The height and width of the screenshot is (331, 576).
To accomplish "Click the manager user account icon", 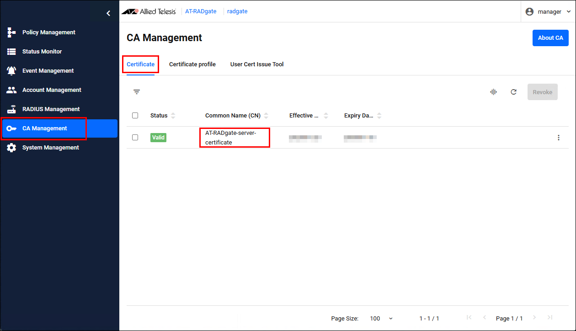I will point(529,12).
